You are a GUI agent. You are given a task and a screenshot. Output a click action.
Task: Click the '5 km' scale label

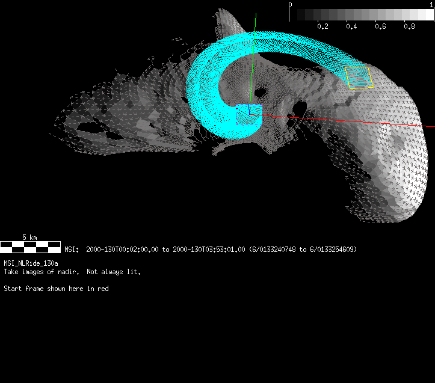click(29, 237)
